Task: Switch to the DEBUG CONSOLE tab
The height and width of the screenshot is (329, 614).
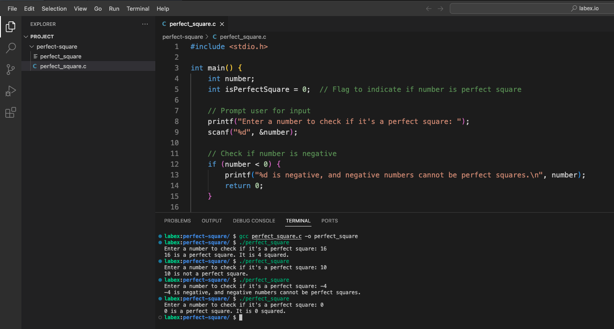Action: click(254, 221)
